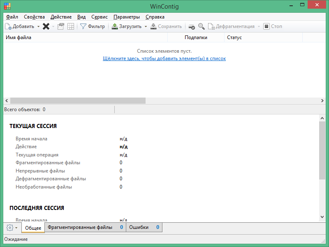Click the gear settings icon at bottom left
This screenshot has width=329, height=247.
point(10,228)
